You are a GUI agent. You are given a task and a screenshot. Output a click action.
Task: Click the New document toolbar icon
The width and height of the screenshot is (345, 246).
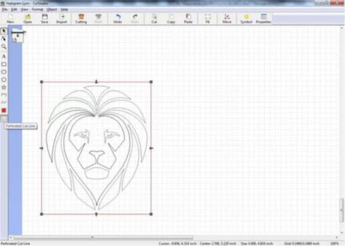[10, 19]
